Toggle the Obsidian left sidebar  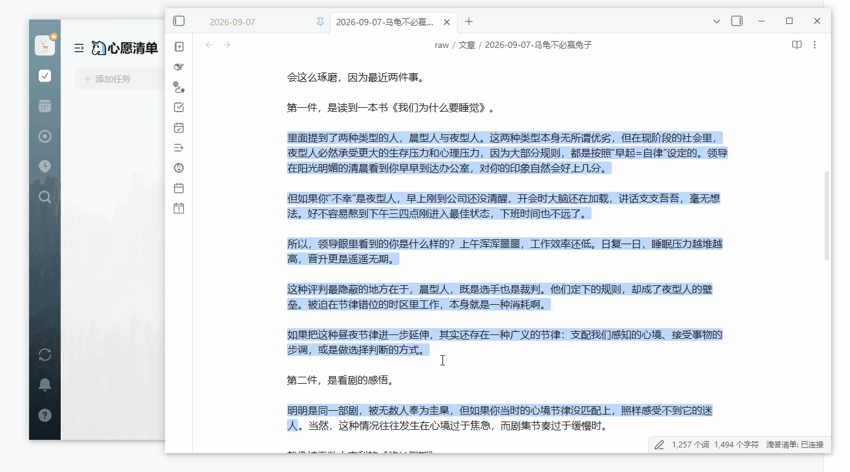pyautogui.click(x=179, y=21)
